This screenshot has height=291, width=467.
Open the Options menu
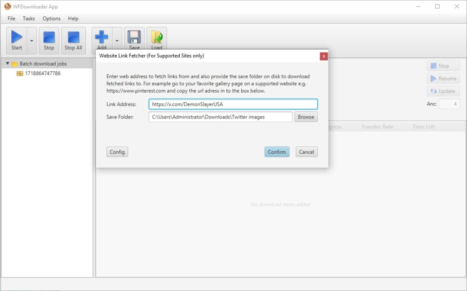click(x=51, y=18)
